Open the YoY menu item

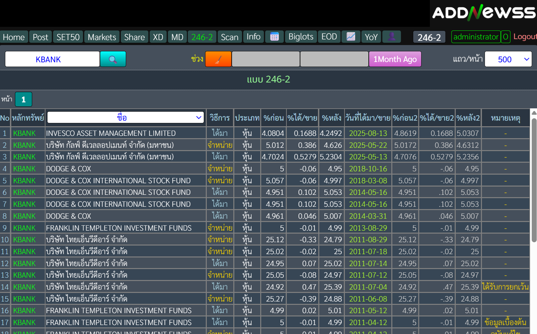(371, 37)
